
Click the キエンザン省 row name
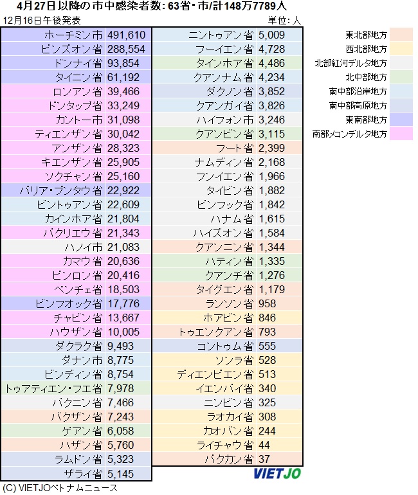(x=71, y=162)
